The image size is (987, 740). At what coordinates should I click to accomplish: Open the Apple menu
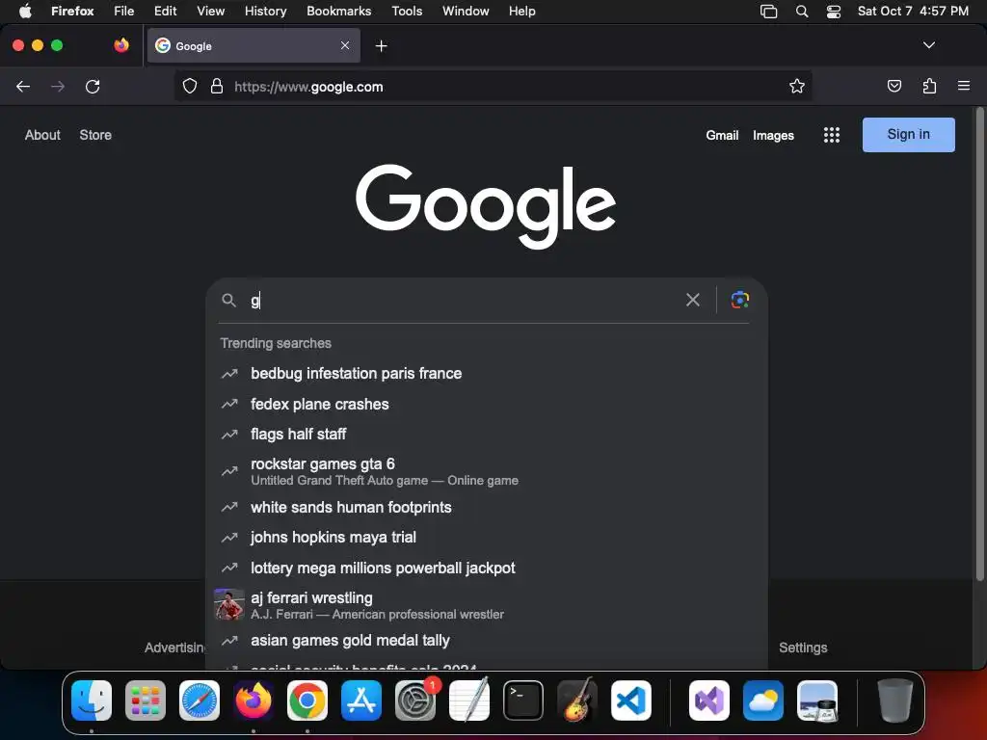pyautogui.click(x=25, y=11)
